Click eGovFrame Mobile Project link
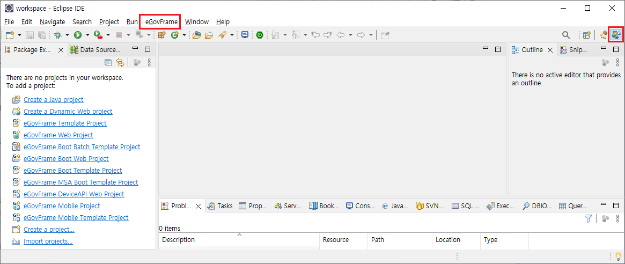Viewport: 625px width, 264px height. (62, 206)
